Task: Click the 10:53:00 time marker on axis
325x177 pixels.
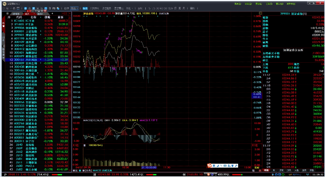Action: pos(149,167)
